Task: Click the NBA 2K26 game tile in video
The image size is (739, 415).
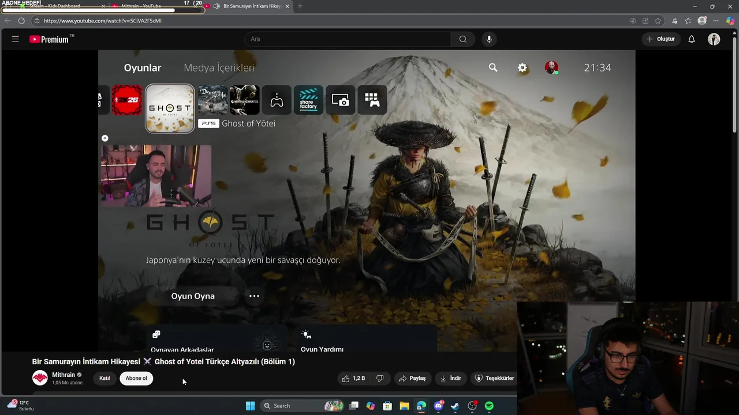Action: (x=127, y=100)
